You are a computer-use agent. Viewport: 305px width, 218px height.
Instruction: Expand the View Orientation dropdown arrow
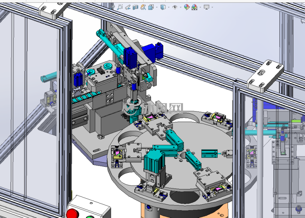[x=157, y=7]
